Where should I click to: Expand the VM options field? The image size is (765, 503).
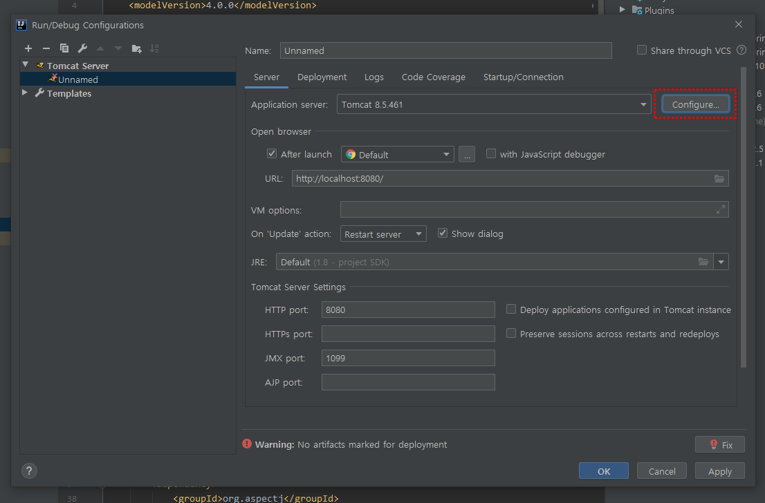(721, 209)
